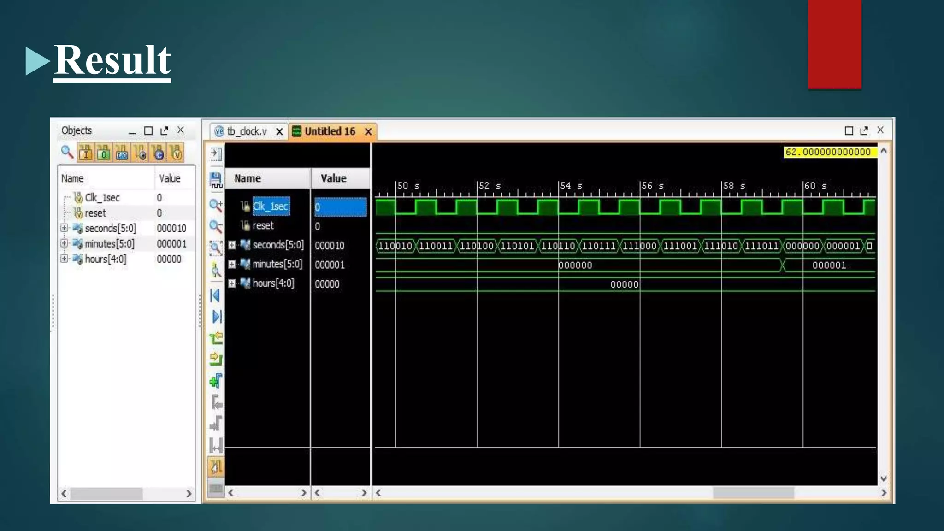Click the previous marker icon
The height and width of the screenshot is (531, 944).
(216, 402)
